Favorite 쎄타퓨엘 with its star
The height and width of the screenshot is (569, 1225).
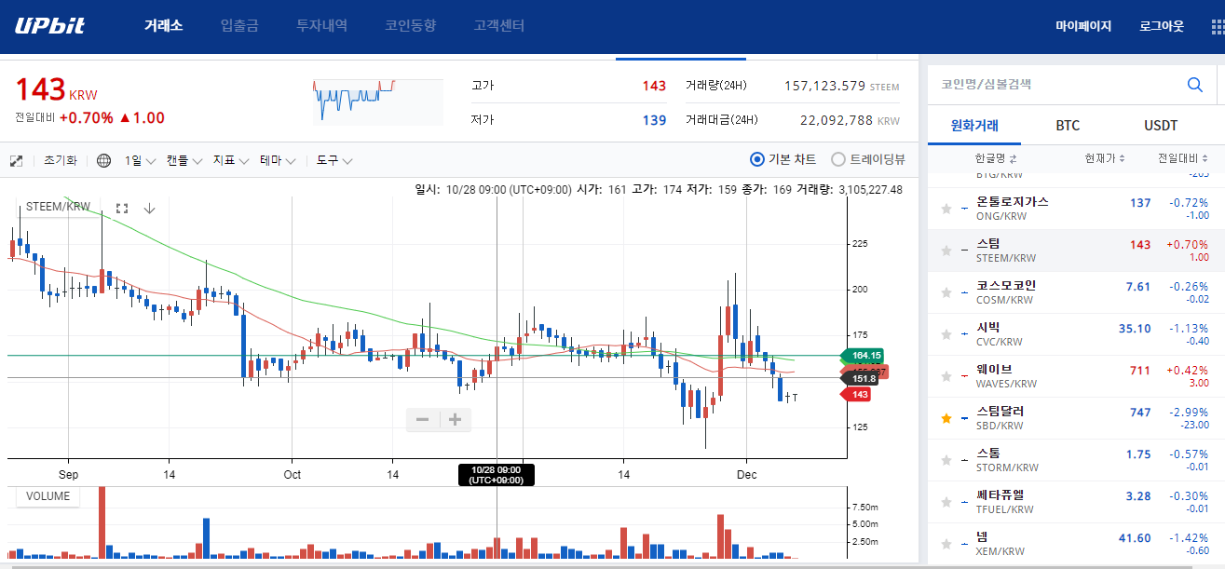pos(946,502)
